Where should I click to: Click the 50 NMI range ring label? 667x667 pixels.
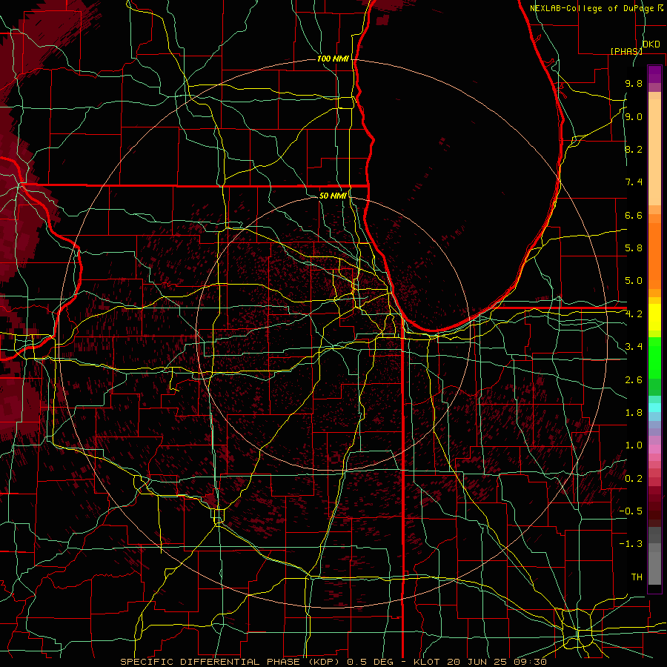333,196
